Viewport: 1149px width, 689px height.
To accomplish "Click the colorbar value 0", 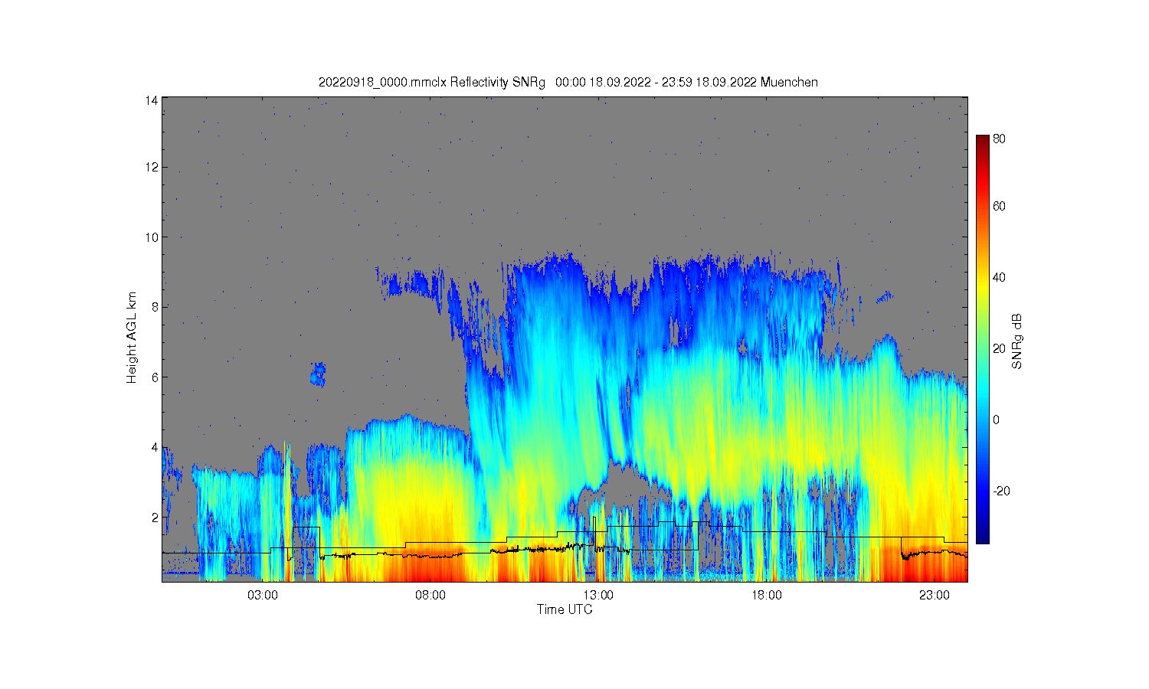I will click(996, 420).
